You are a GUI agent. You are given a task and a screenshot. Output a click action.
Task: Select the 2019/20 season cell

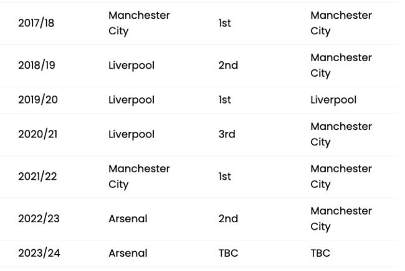pyautogui.click(x=37, y=100)
